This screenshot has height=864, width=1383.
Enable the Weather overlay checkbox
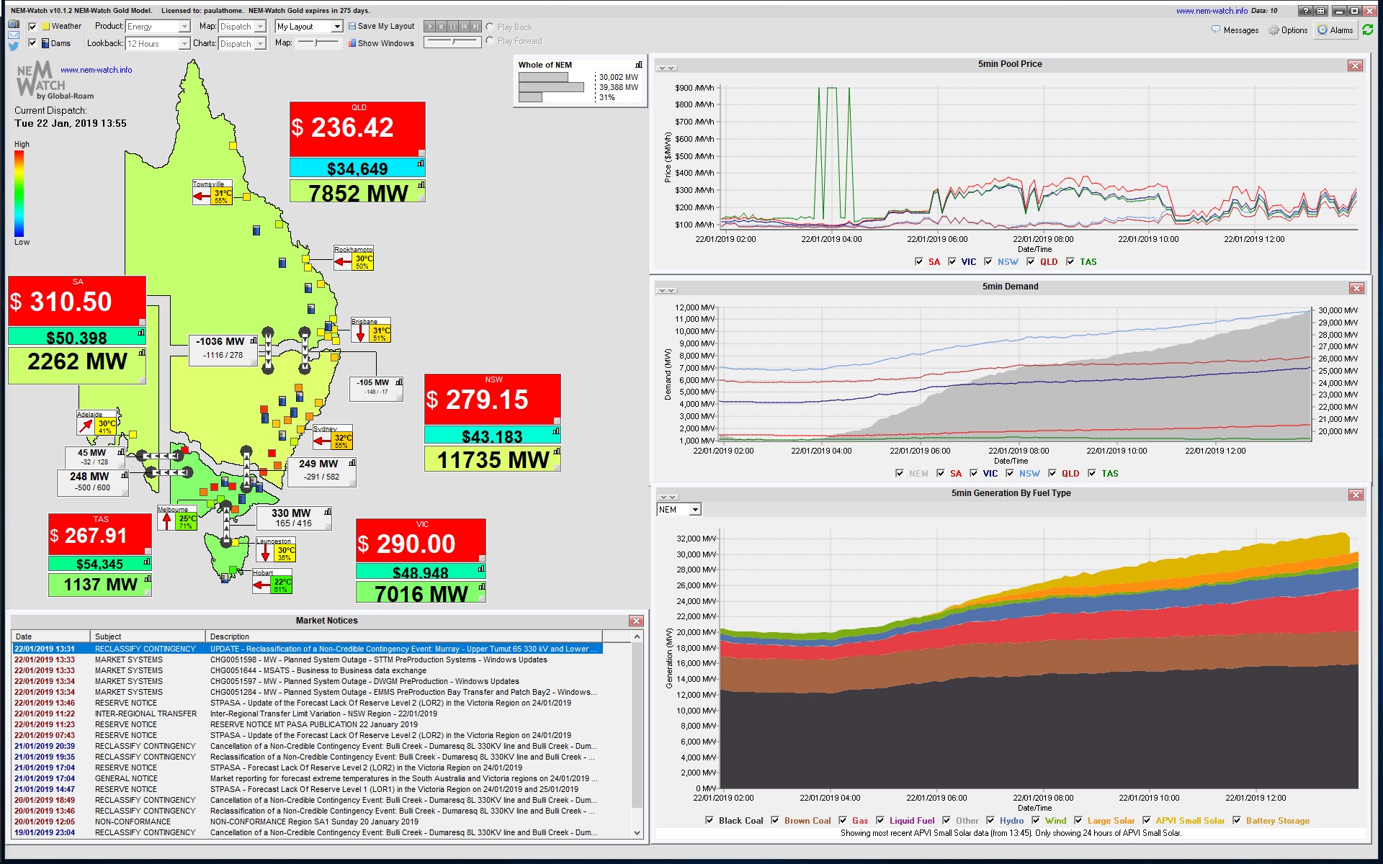click(32, 26)
